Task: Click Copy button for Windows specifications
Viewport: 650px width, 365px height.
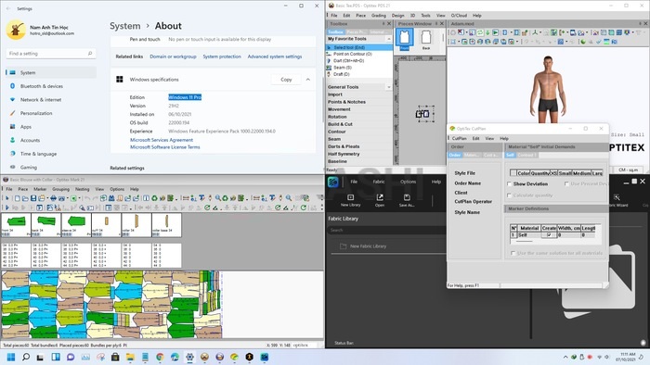Action: tap(286, 80)
